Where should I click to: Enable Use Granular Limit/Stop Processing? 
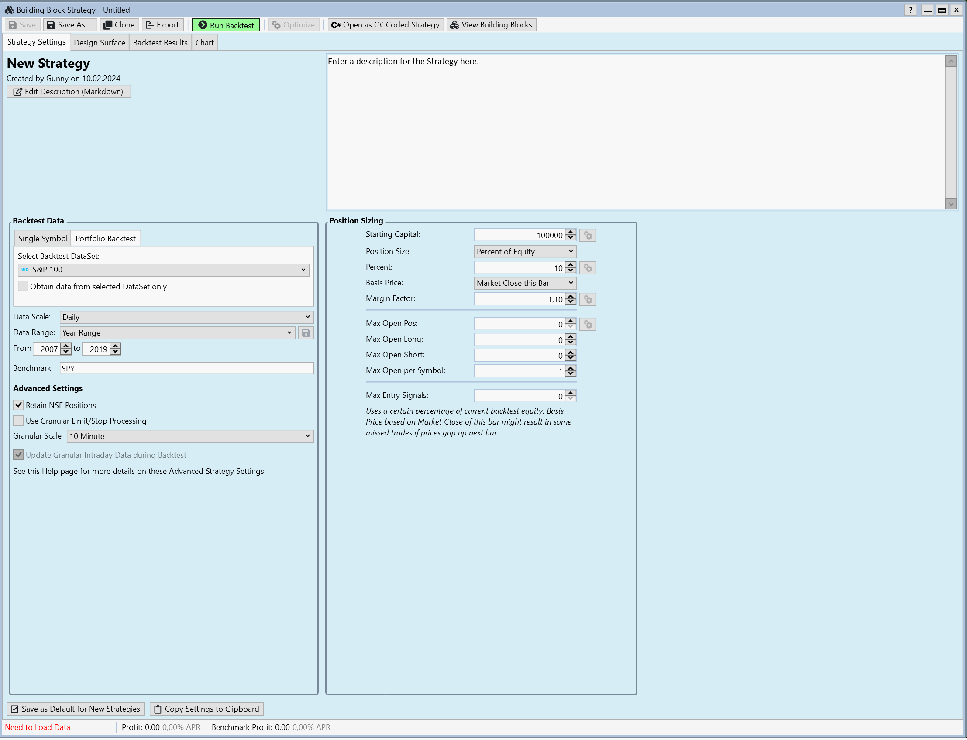click(x=18, y=421)
